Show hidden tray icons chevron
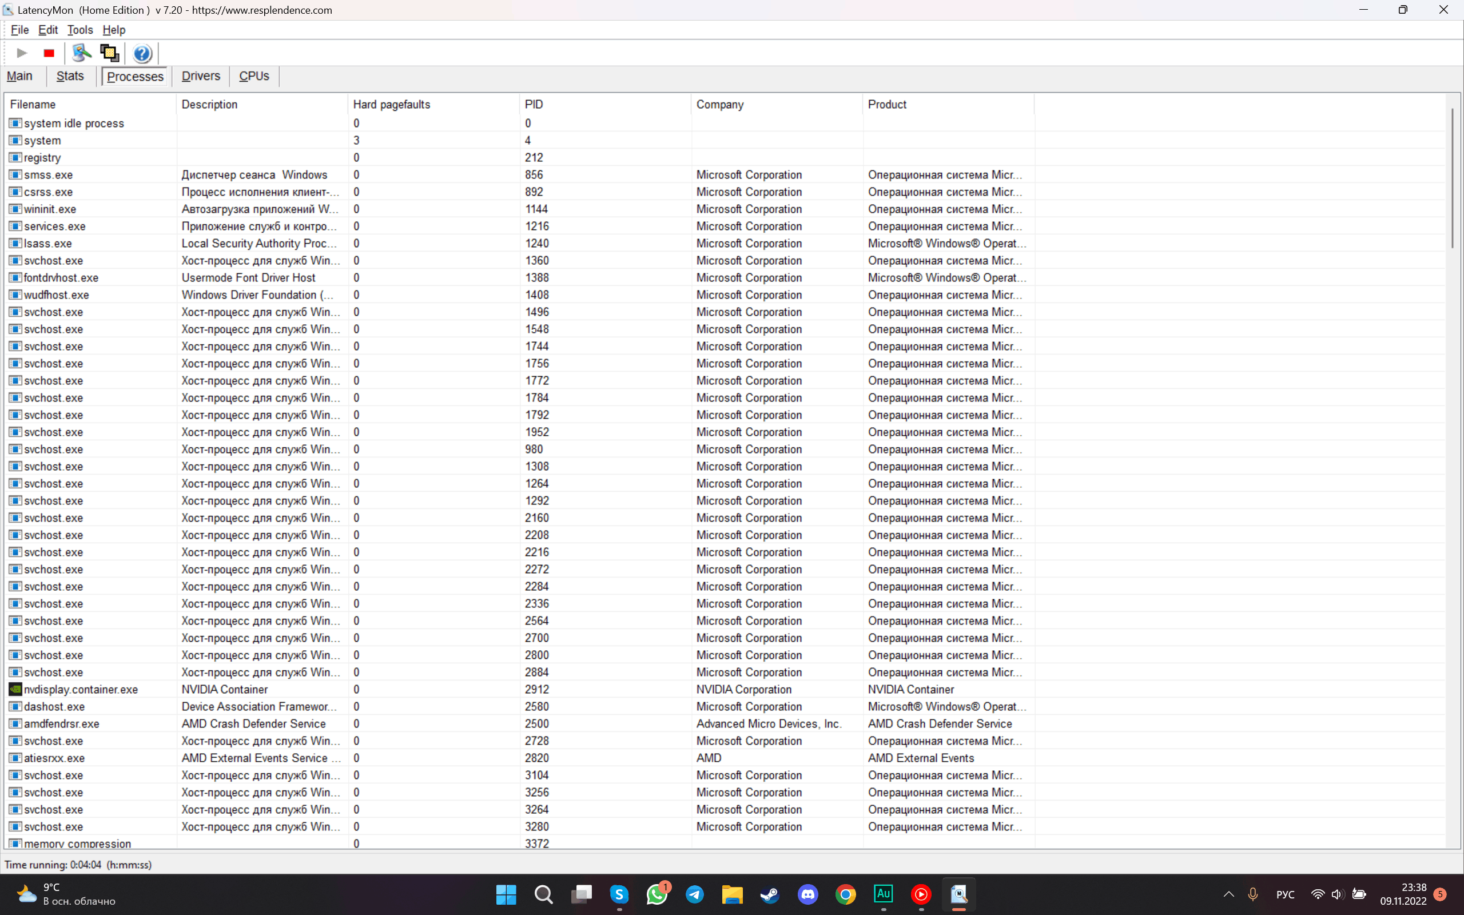This screenshot has width=1464, height=915. tap(1228, 894)
